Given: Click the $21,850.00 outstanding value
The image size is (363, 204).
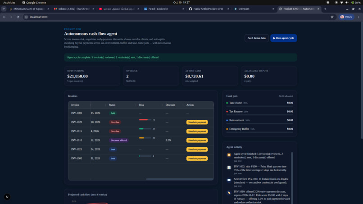Looking at the screenshot, I should click(x=77, y=77).
